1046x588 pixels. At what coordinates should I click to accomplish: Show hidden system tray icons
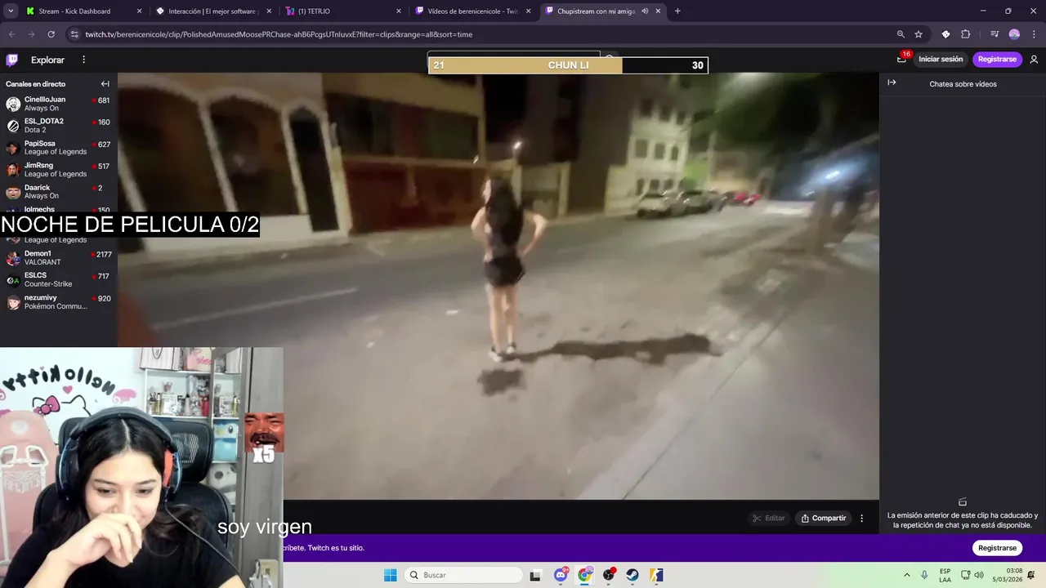point(906,575)
